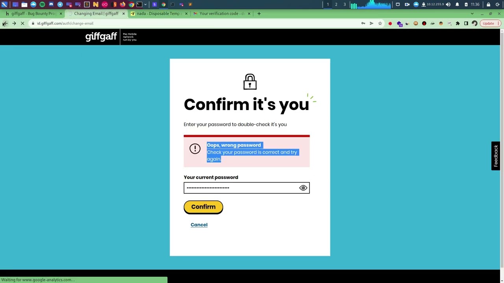Open the Extensions puzzle piece menu
The image size is (504, 283).
(458, 24)
